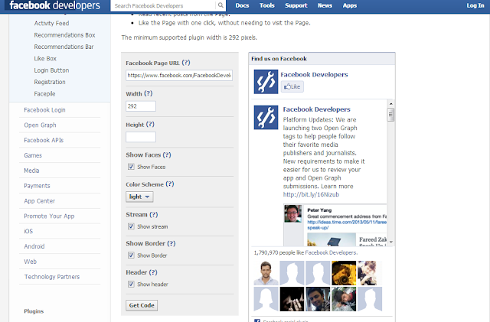Click the Facebook Developers stream post avatar
This screenshot has height=322, width=490.
(266, 118)
